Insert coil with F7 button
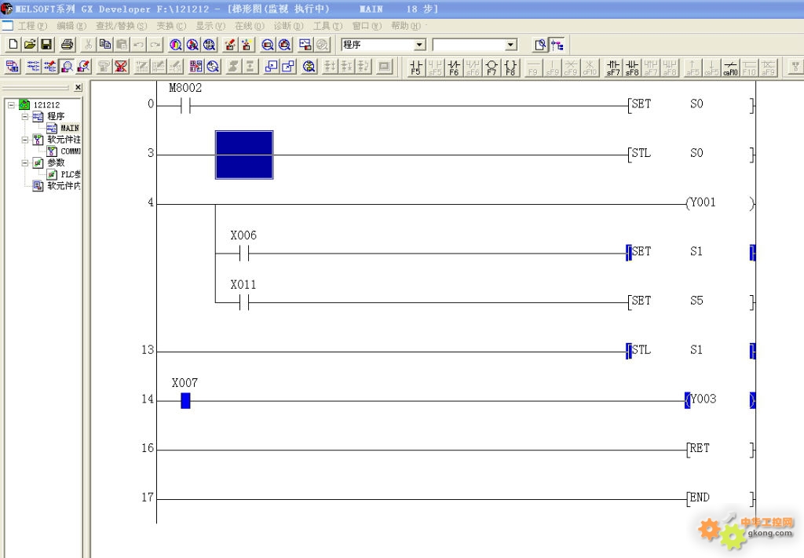The height and width of the screenshot is (558, 804). click(492, 67)
